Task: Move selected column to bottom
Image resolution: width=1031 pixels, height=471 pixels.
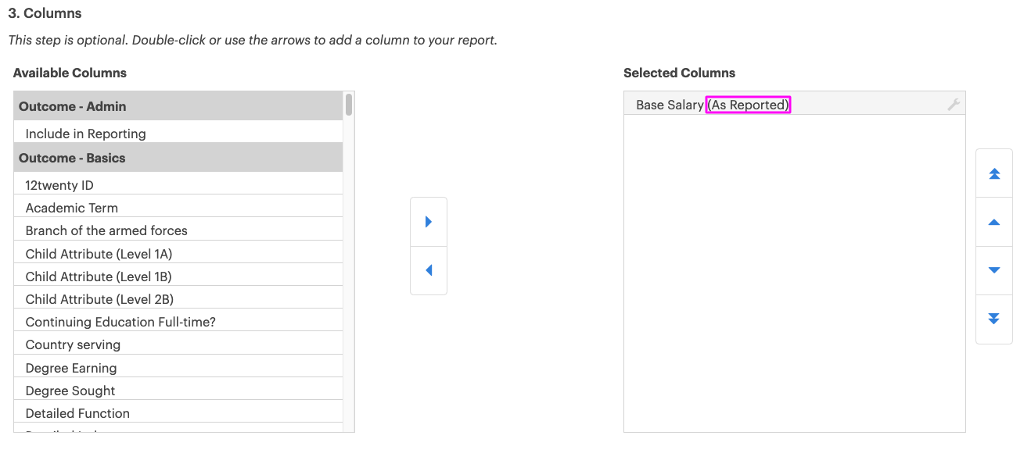Action: point(993,319)
